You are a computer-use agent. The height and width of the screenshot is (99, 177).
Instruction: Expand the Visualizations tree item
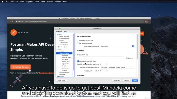click(59, 45)
